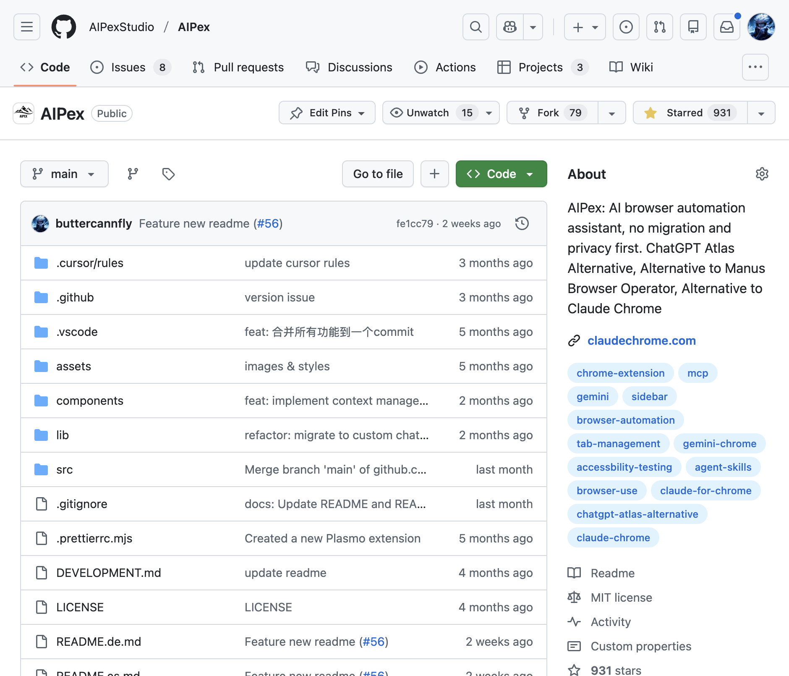The width and height of the screenshot is (789, 676).
Task: Edit About settings gear icon
Action: pyautogui.click(x=762, y=174)
